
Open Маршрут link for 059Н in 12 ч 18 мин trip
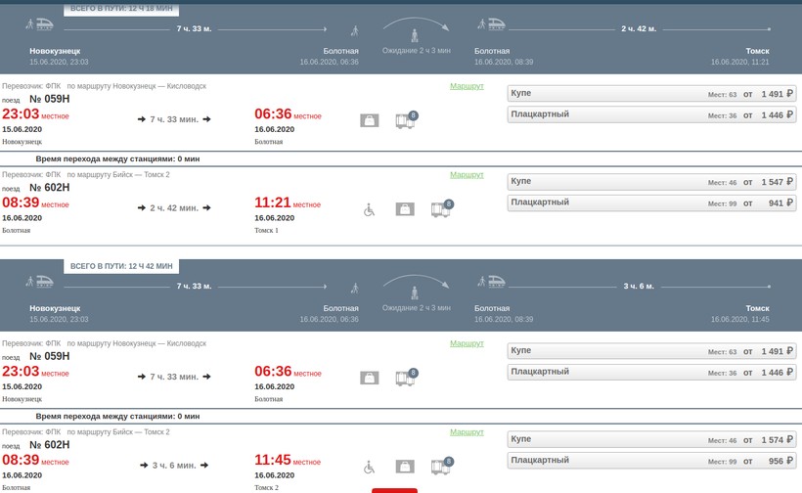tap(467, 86)
